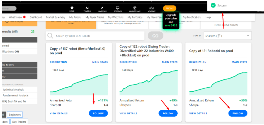Viewport: 264px width, 125px height.
Task: Click the green Success checkmark icon
Action: click(213, 5)
